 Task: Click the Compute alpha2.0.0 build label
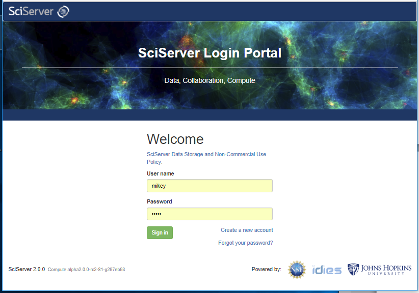click(x=86, y=270)
